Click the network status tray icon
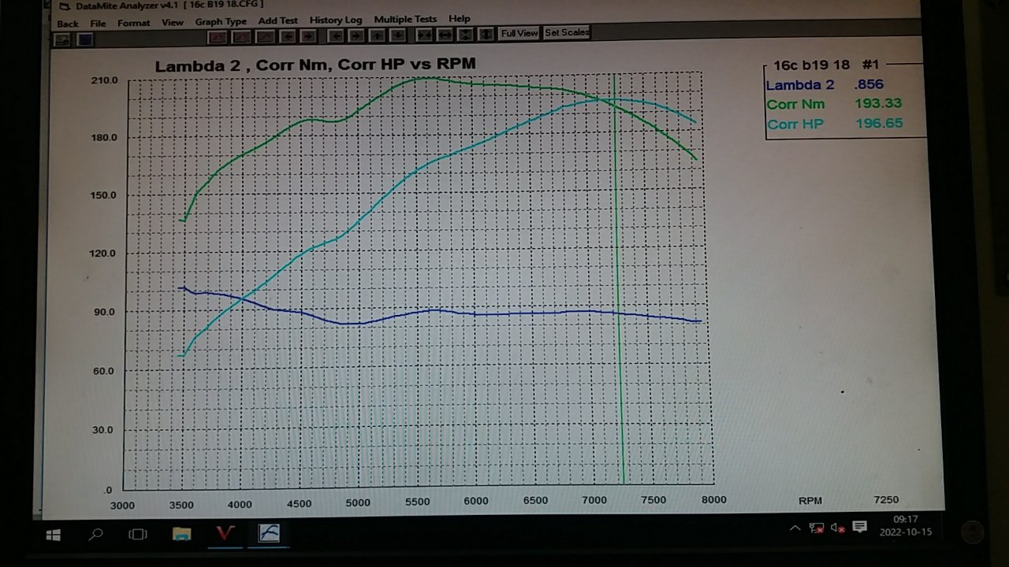The height and width of the screenshot is (567, 1009). point(817,528)
